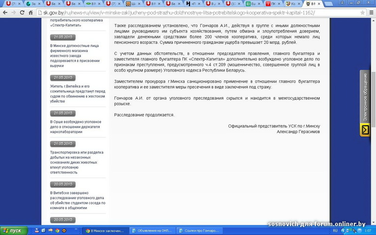Switch to the red 'ПК' tab
The width and height of the screenshot is (376, 235).
click(x=273, y=4)
